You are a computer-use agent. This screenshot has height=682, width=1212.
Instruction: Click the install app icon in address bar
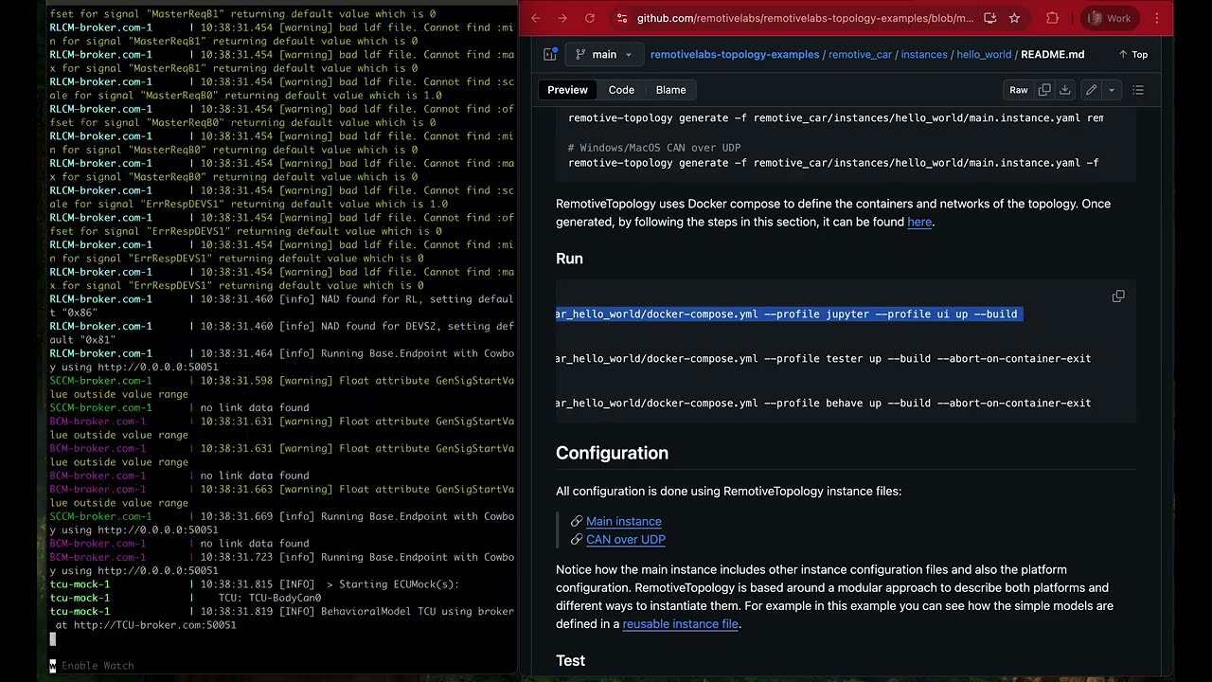989,18
